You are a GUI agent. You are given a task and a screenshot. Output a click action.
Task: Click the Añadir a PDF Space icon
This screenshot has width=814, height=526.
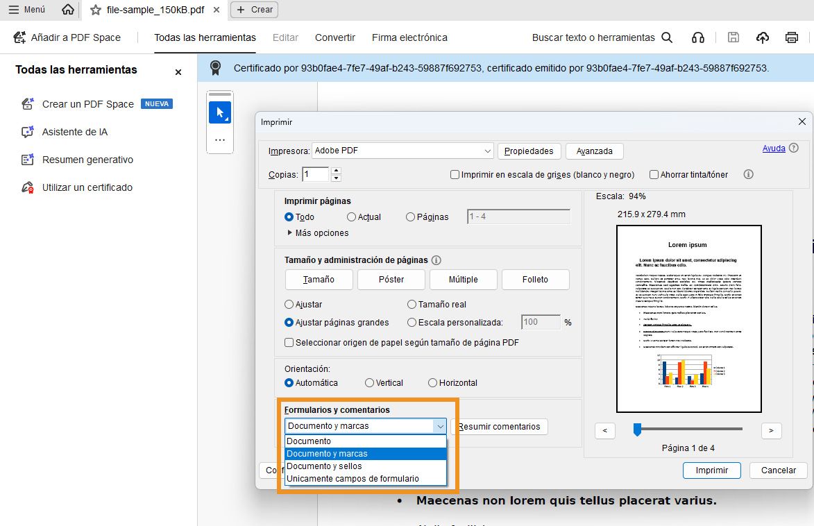point(19,37)
